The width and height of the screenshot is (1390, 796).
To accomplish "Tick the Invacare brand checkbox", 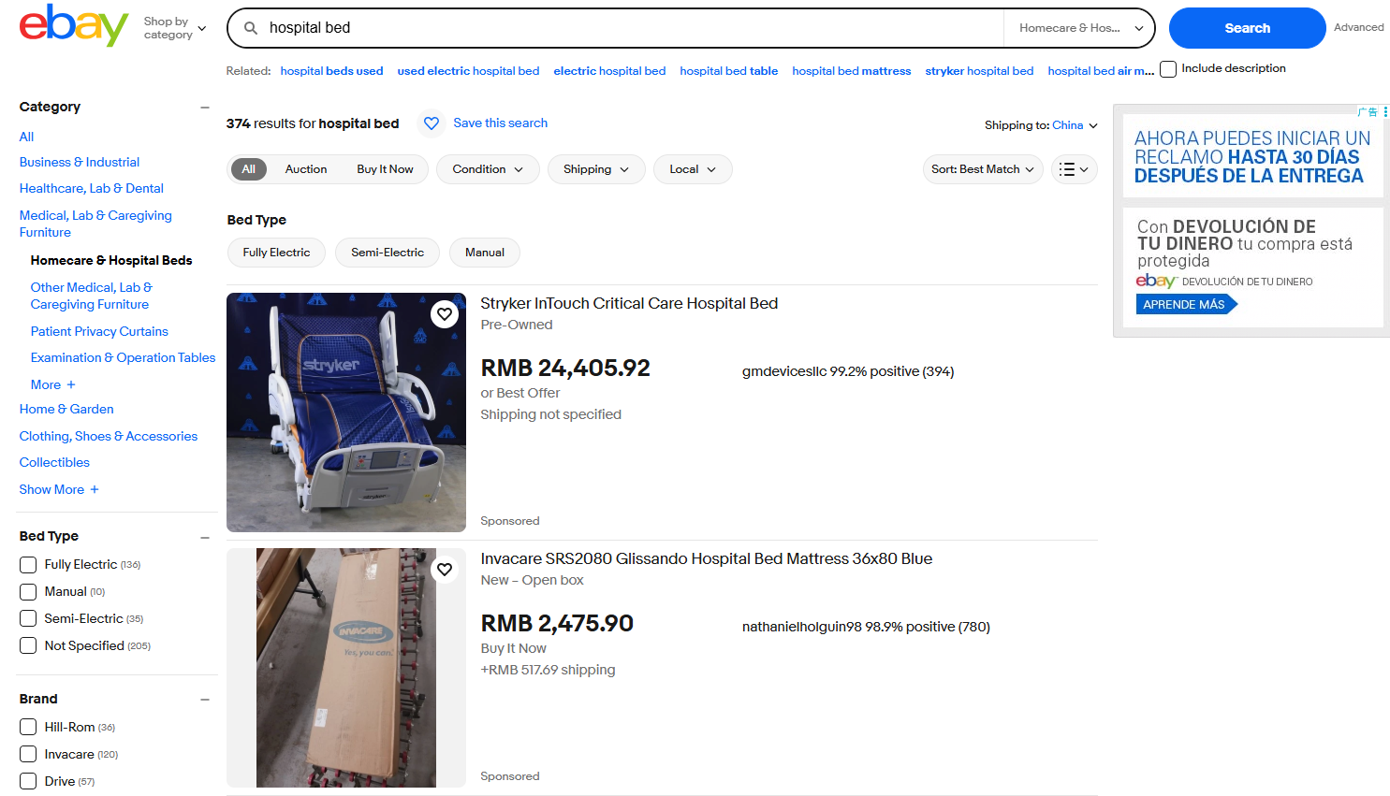I will click(x=28, y=754).
